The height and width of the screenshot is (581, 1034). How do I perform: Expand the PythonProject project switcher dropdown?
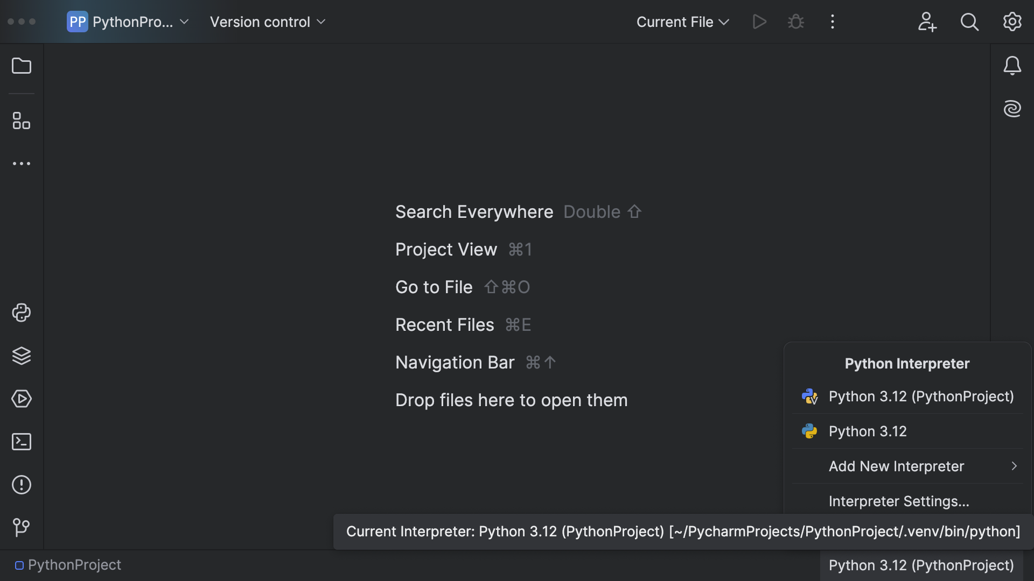(129, 22)
